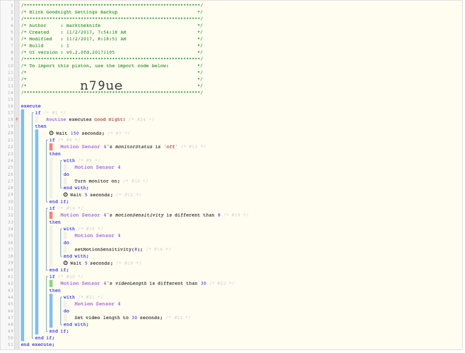Screen dimensions: 465x353
Task: Click the lightning bolt icon beside line 18
Action: [17, 119]
